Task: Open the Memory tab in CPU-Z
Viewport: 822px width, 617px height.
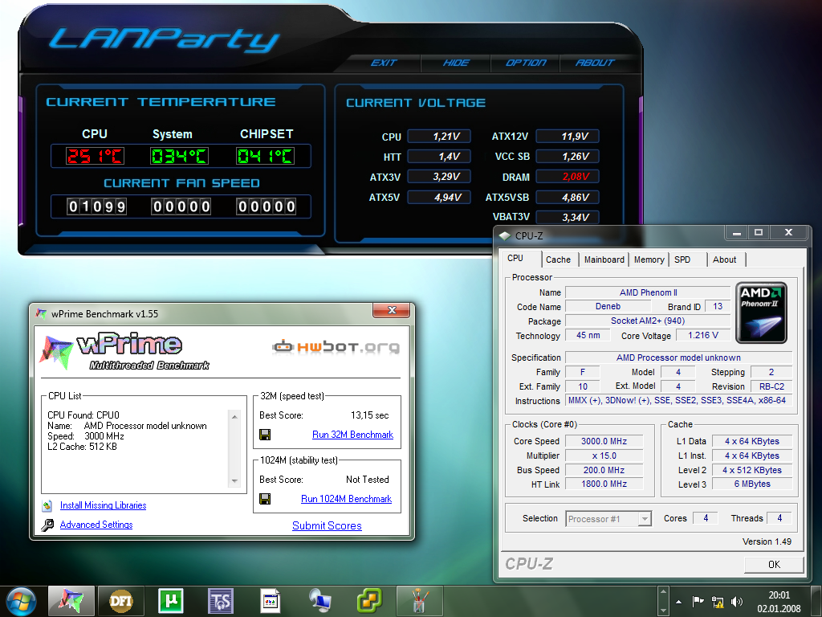Action: tap(649, 259)
